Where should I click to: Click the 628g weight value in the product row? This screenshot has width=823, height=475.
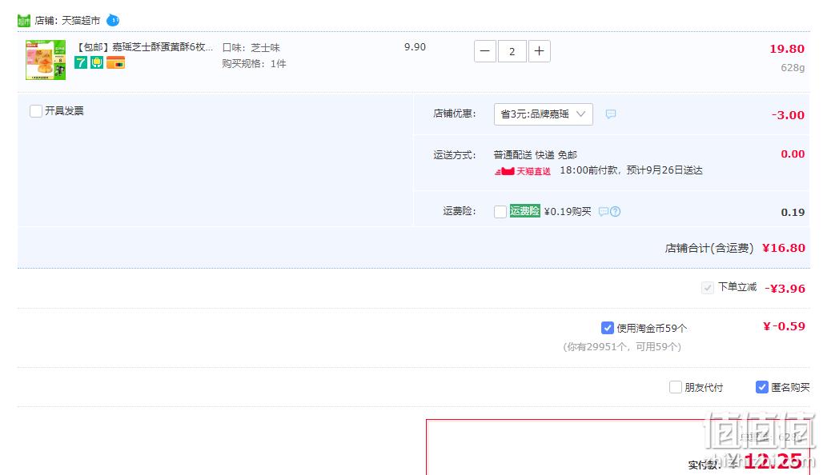[793, 68]
